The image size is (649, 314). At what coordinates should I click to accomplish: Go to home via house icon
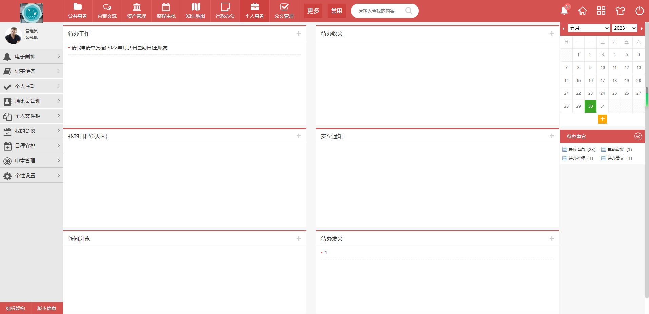[x=583, y=11]
